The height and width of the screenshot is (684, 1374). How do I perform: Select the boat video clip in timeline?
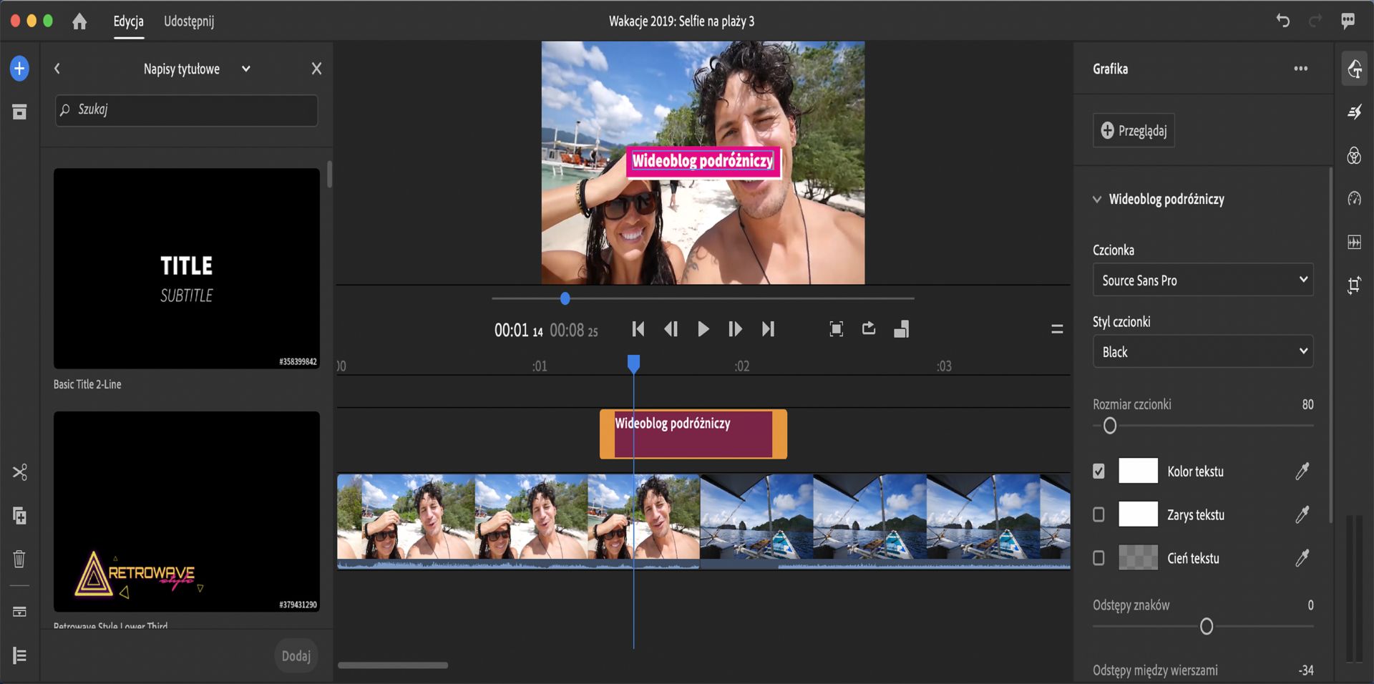[885, 521]
